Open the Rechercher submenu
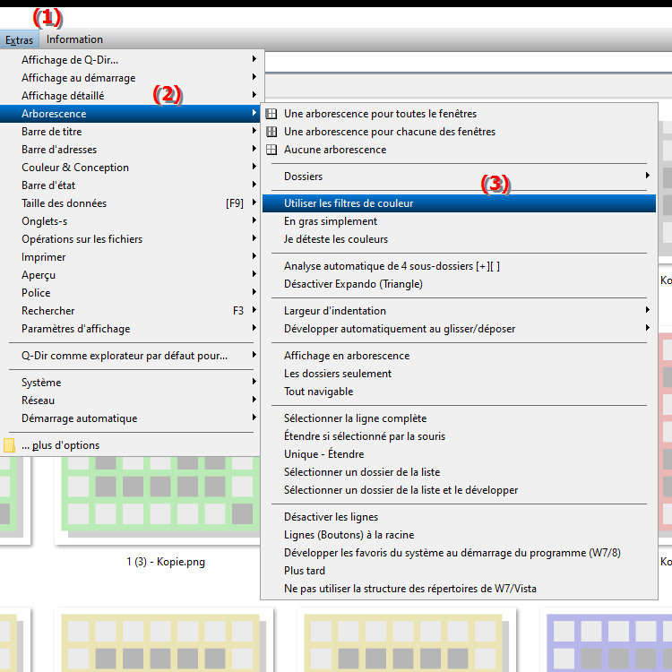 click(130, 311)
